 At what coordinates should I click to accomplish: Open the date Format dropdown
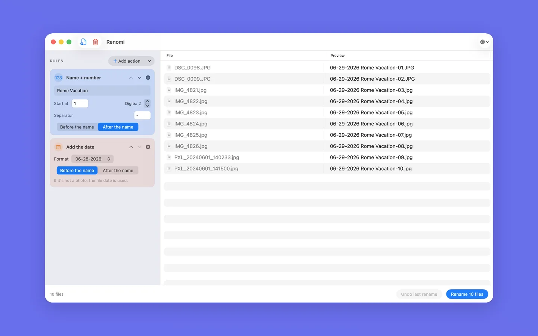point(92,159)
